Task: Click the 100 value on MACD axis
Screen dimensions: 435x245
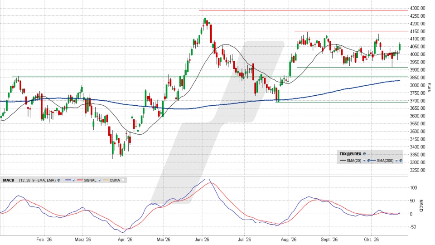Action: click(413, 188)
